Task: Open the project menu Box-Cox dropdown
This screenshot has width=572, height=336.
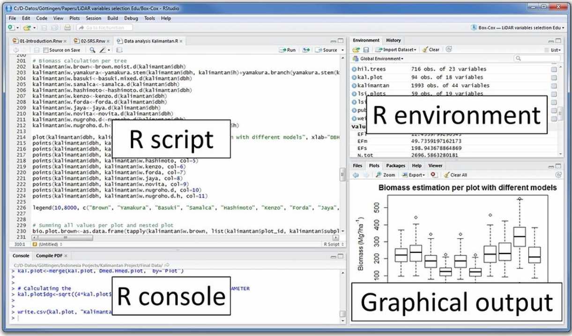Action: [518, 28]
